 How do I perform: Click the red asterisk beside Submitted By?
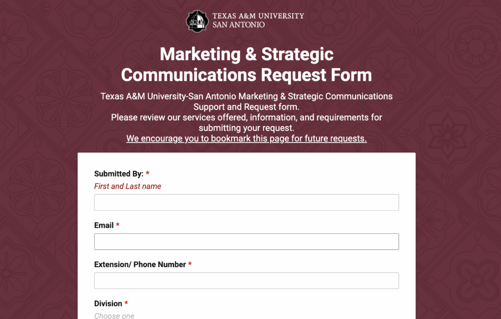(x=147, y=173)
